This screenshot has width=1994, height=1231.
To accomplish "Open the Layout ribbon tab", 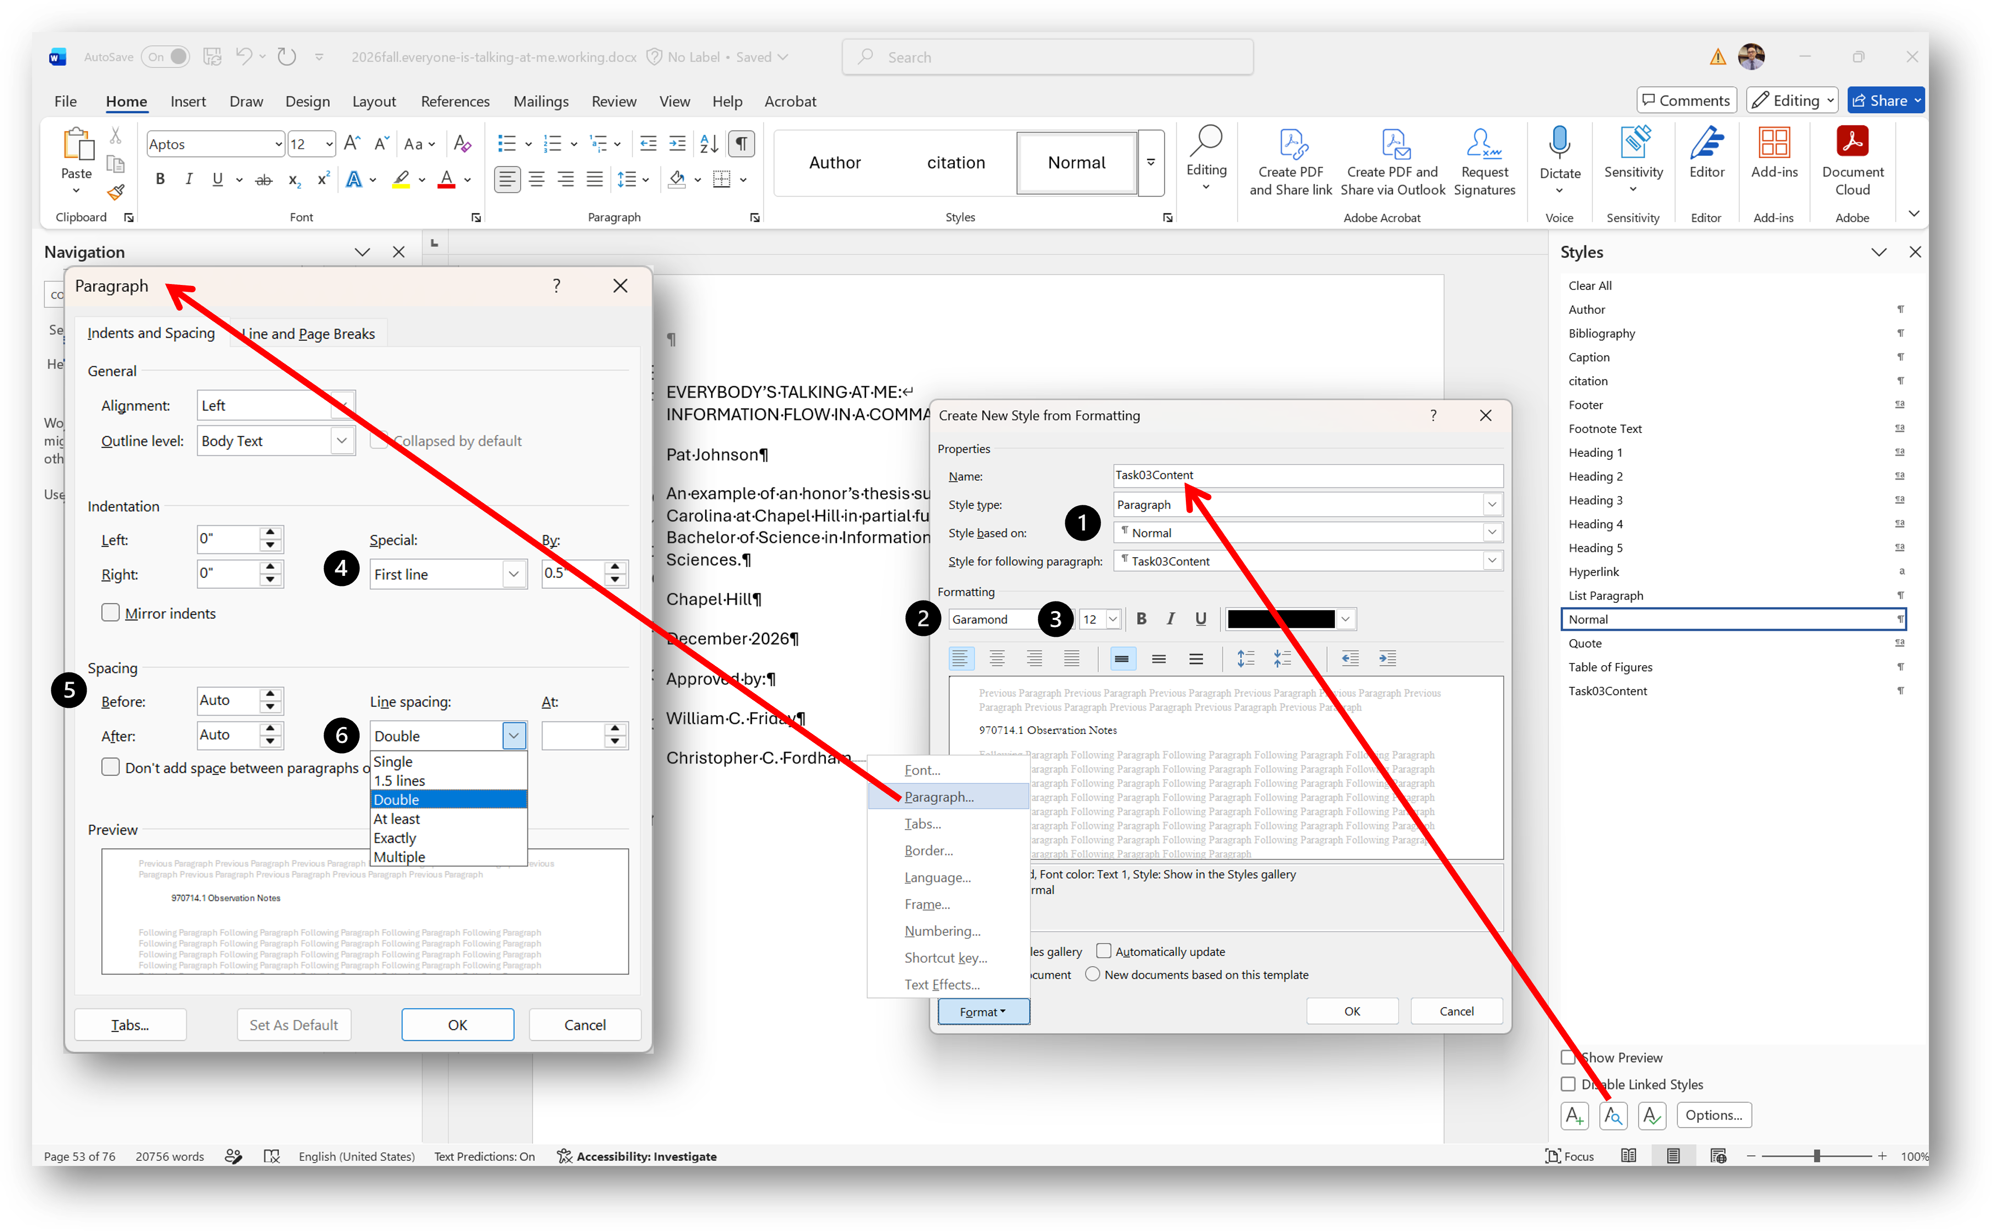I will click(374, 102).
